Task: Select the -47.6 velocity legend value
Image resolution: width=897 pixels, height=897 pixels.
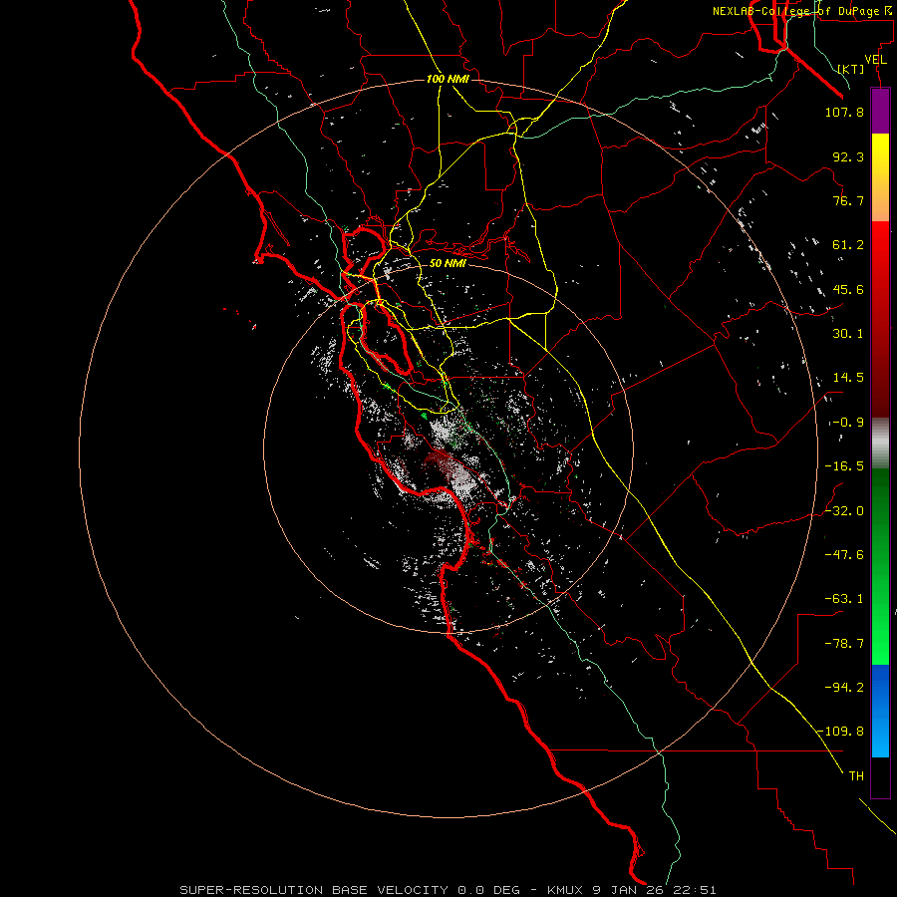Action: [844, 555]
